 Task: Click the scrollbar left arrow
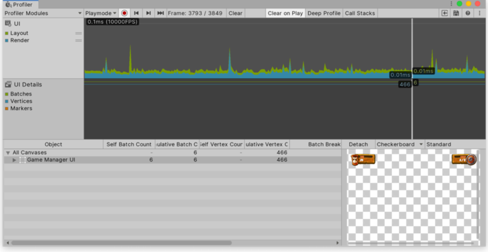click(x=8, y=243)
